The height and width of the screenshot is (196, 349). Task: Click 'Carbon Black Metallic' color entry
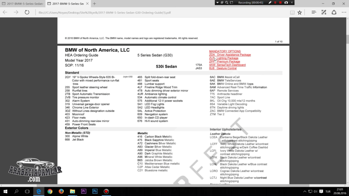[x=158, y=137]
